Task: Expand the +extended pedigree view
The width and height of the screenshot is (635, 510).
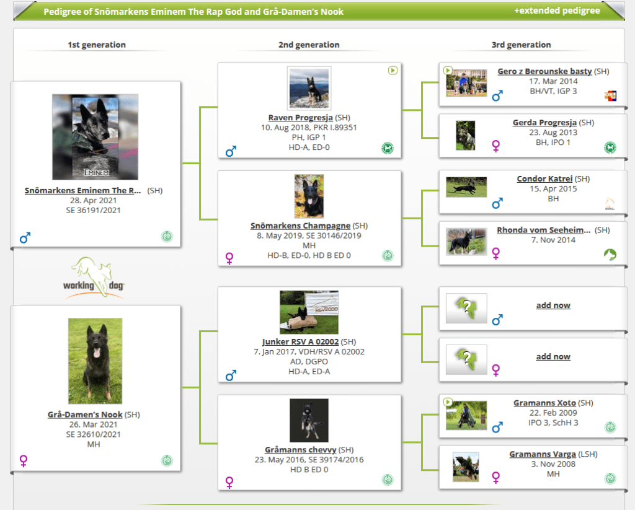Action: coord(557,11)
